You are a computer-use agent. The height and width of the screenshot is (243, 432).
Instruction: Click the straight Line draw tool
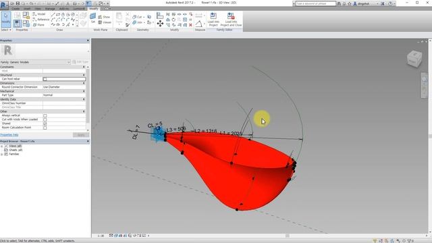coord(53,14)
